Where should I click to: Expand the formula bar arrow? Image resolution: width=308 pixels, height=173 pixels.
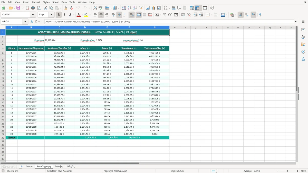[x=296, y=22]
